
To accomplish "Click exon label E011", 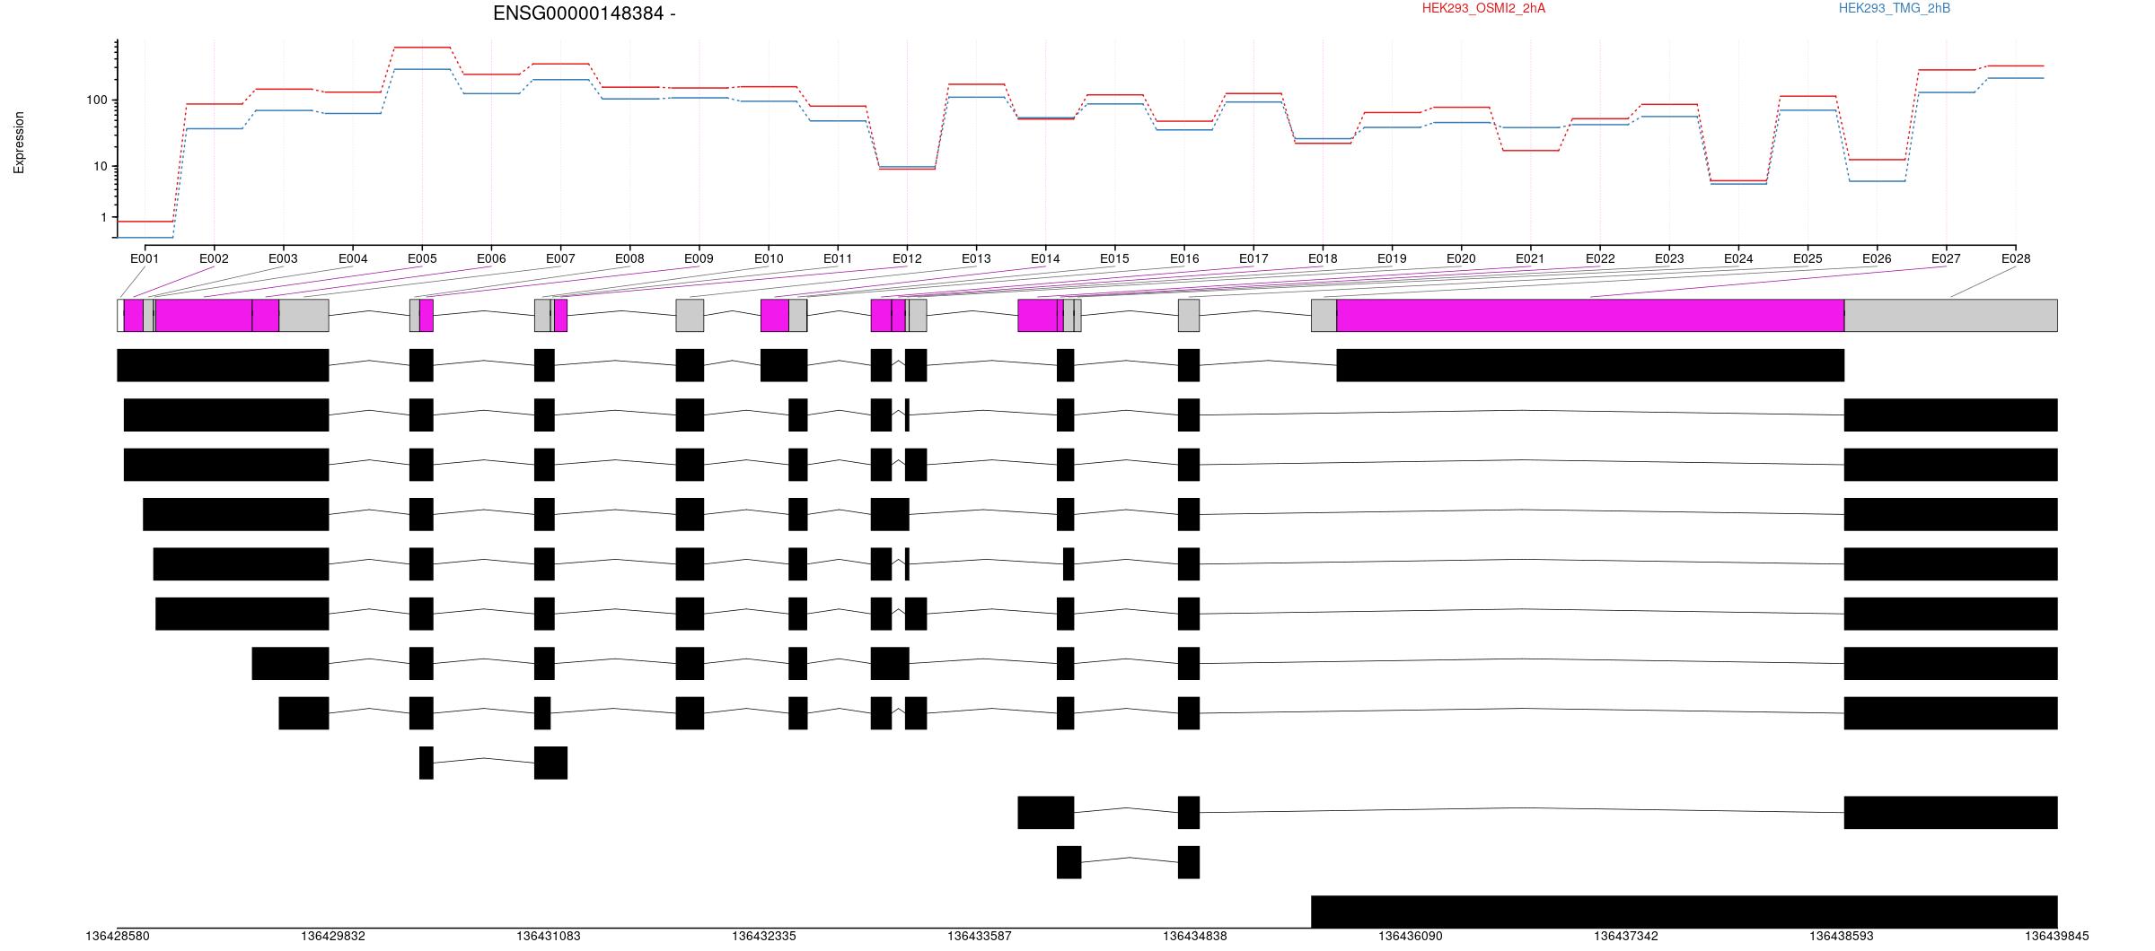I will tap(838, 259).
